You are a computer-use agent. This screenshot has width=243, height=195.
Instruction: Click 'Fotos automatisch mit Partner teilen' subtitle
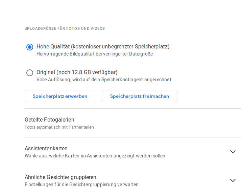coord(59,127)
